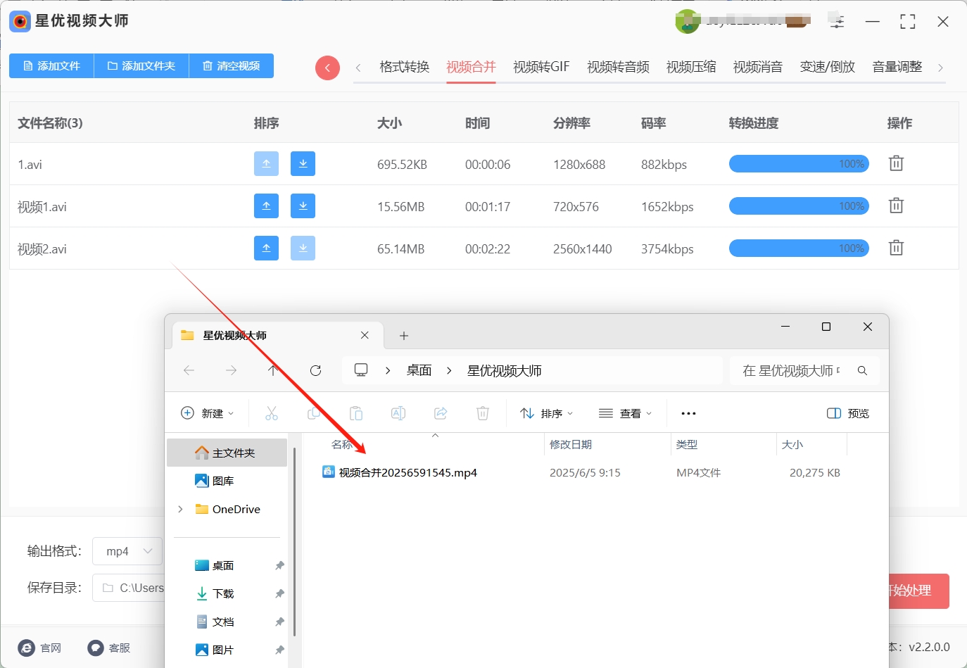
Task: Open the 输出格式 mp4 dropdown
Action: (127, 551)
